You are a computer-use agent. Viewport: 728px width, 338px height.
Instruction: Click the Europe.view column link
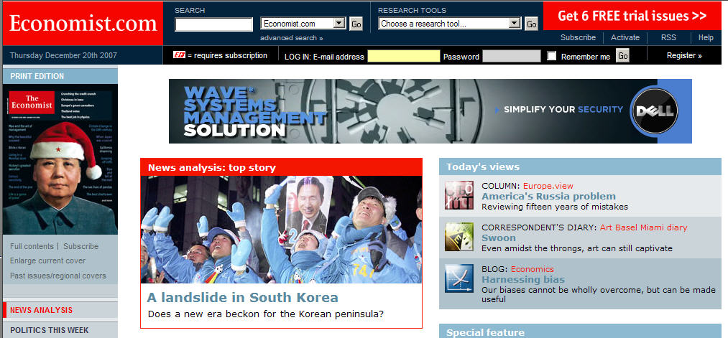[x=548, y=186]
